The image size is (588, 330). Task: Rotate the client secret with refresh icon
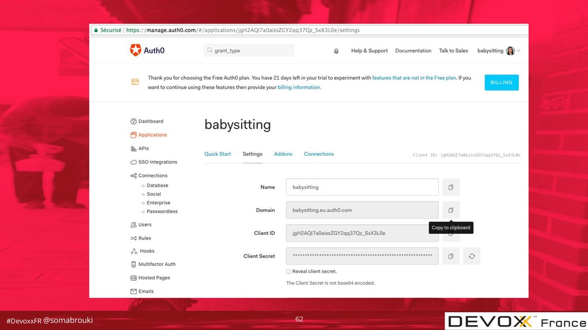(471, 256)
